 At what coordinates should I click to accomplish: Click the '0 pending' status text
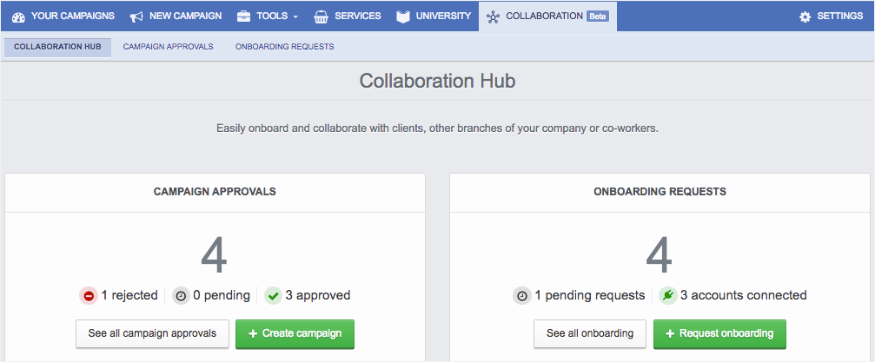click(222, 296)
